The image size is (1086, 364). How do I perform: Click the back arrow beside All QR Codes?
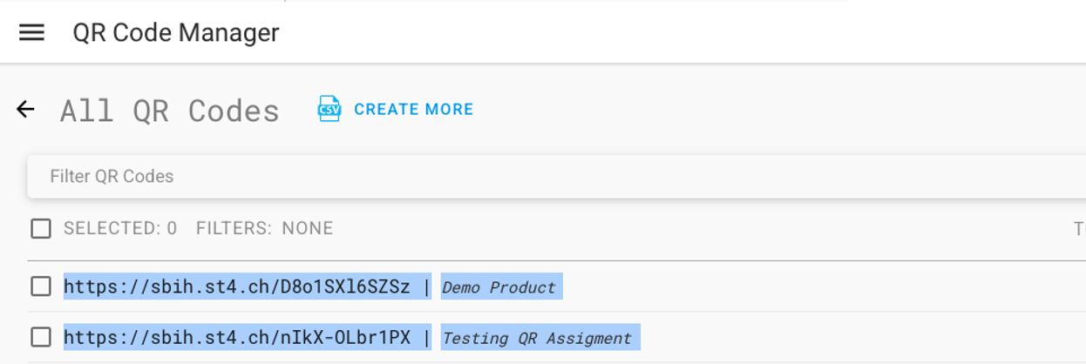point(25,110)
